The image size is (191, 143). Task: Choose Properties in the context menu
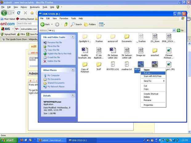point(153,105)
